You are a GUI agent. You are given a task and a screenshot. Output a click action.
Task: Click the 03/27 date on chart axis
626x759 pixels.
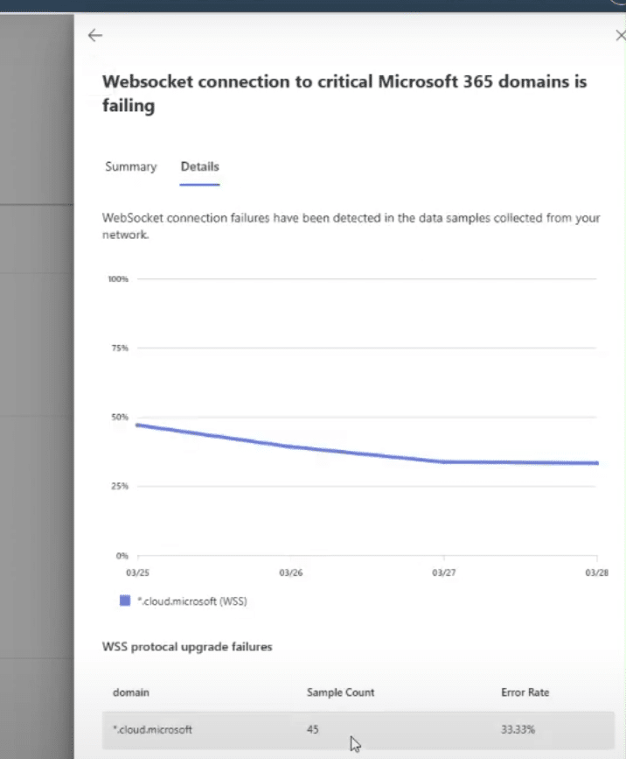443,573
